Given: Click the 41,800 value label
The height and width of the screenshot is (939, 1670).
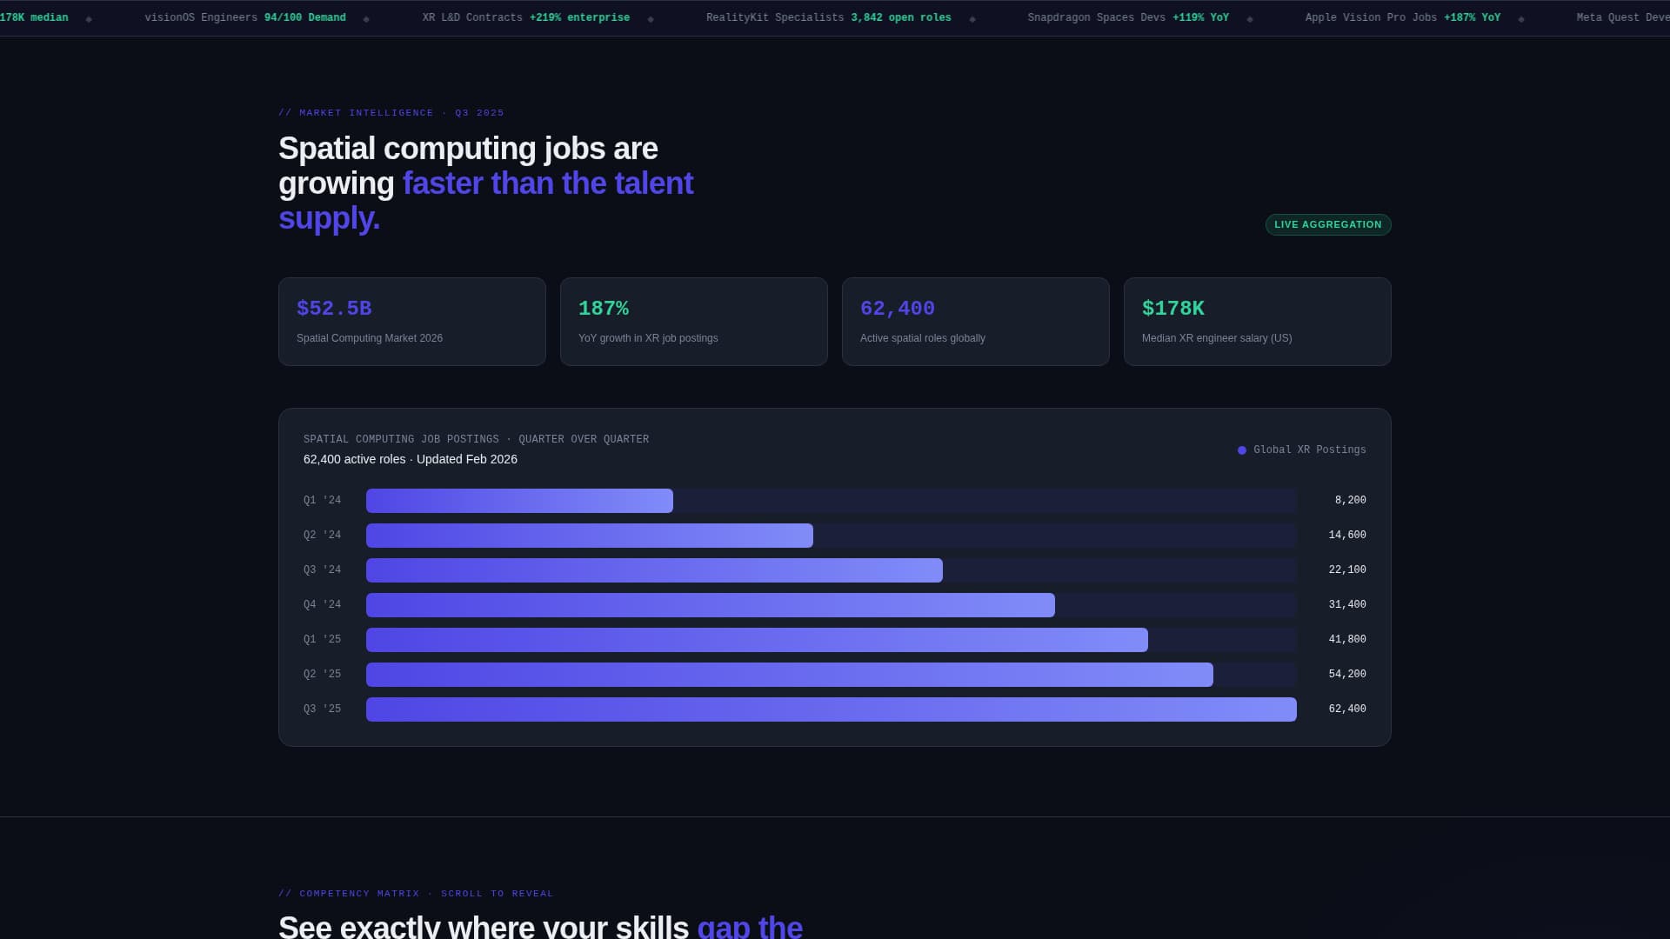Looking at the screenshot, I should coord(1347,639).
